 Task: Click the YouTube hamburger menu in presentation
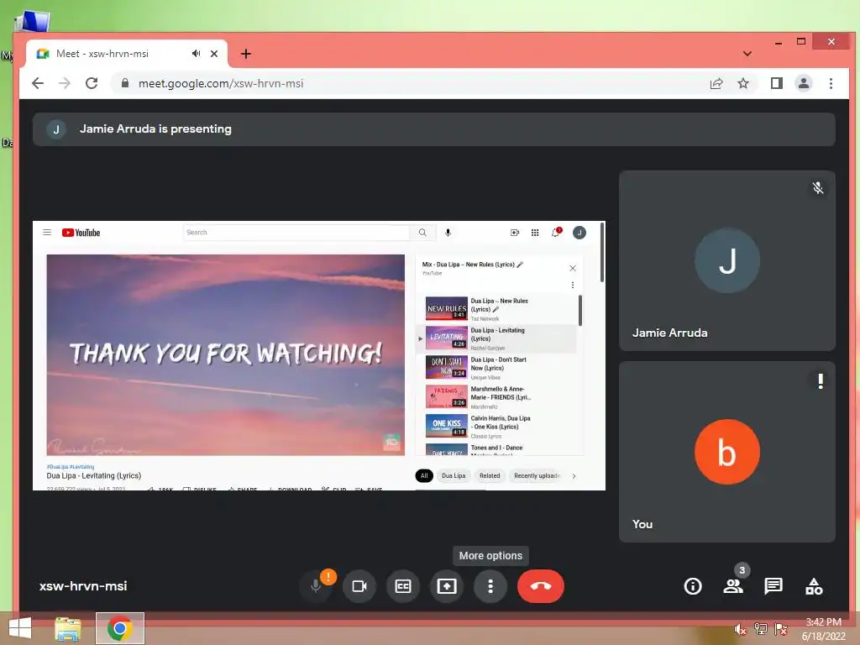click(47, 233)
